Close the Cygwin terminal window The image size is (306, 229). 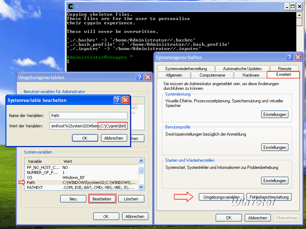click(299, 7)
